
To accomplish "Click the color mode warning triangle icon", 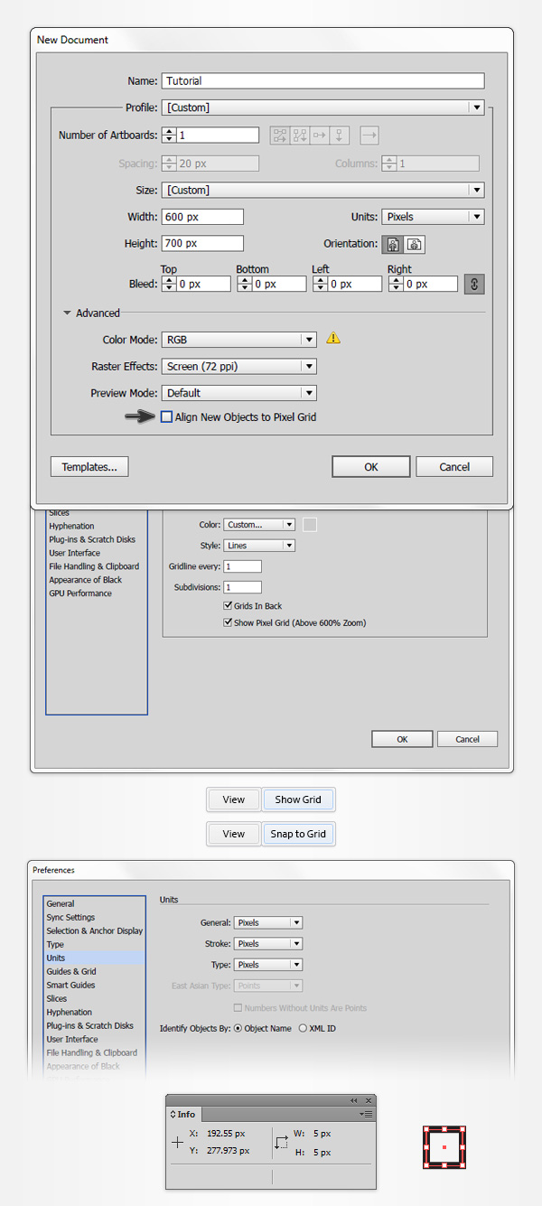I will pos(333,339).
